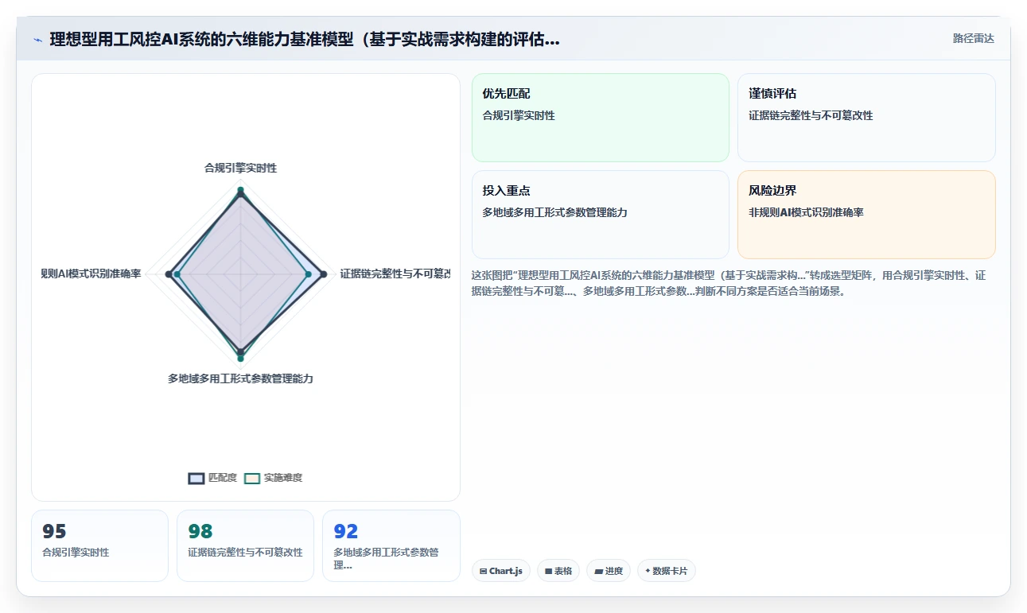
Task: Click 非规则AI模式识别准确率 in risk card
Action: (x=806, y=212)
